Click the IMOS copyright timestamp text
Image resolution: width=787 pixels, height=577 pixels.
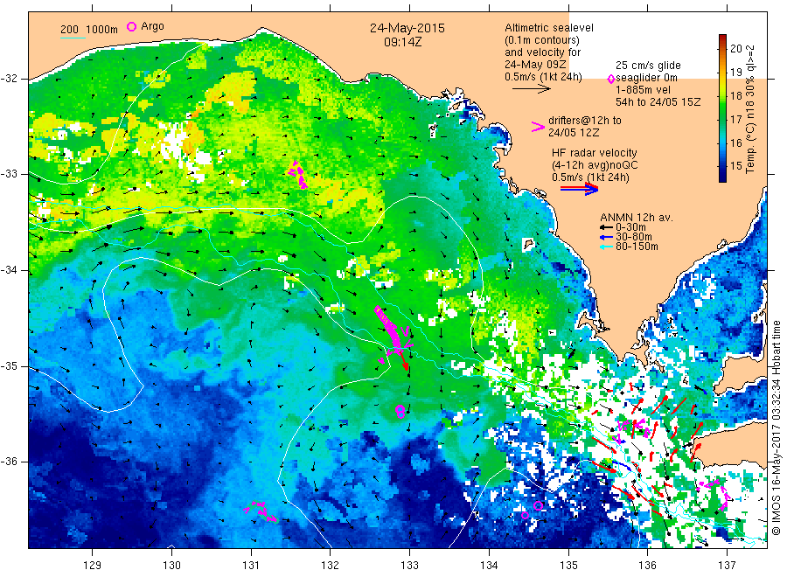pyautogui.click(x=777, y=428)
